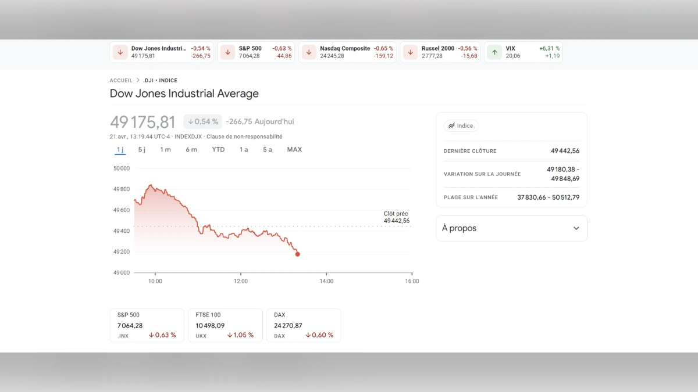This screenshot has height=392, width=698.
Task: Click the red down arrow on Dow Jones ticker
Action: click(x=120, y=52)
